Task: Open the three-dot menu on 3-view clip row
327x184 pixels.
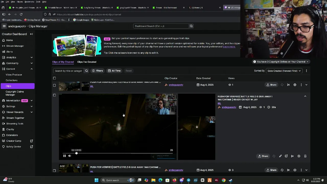Action: point(301,170)
